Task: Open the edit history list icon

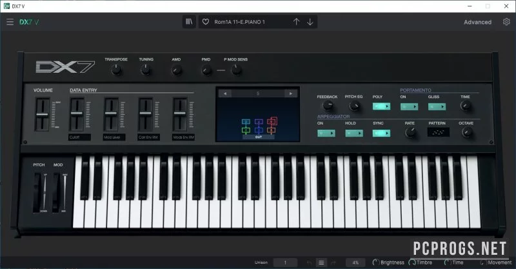Action: coord(321,263)
